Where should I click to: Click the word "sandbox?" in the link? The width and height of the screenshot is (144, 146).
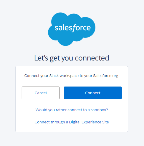99,110
